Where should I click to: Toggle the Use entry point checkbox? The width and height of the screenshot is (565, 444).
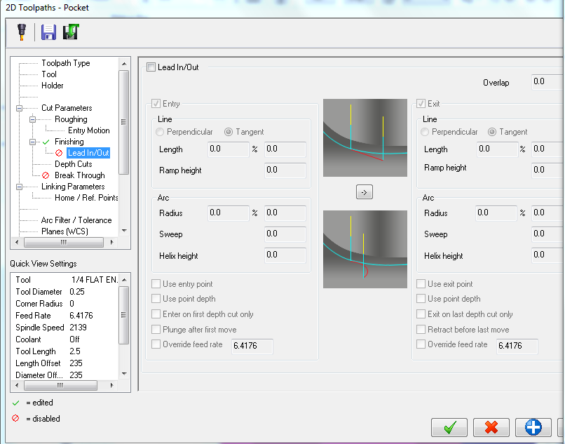(156, 284)
